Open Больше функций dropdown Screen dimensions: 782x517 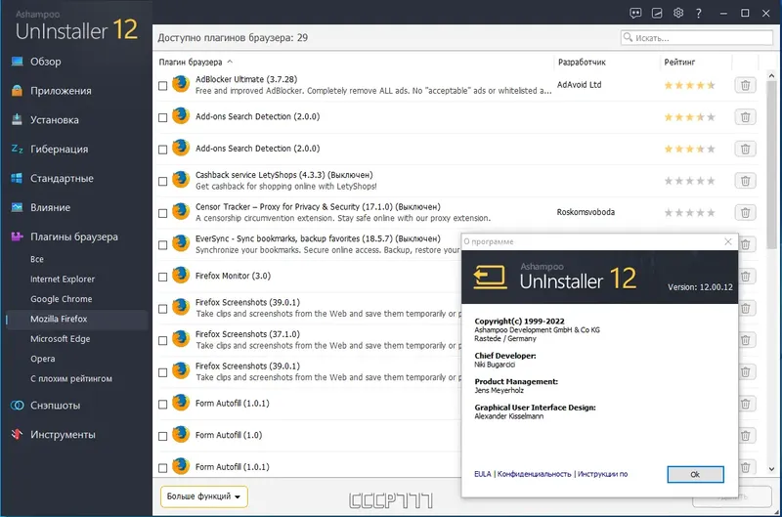[x=204, y=496]
